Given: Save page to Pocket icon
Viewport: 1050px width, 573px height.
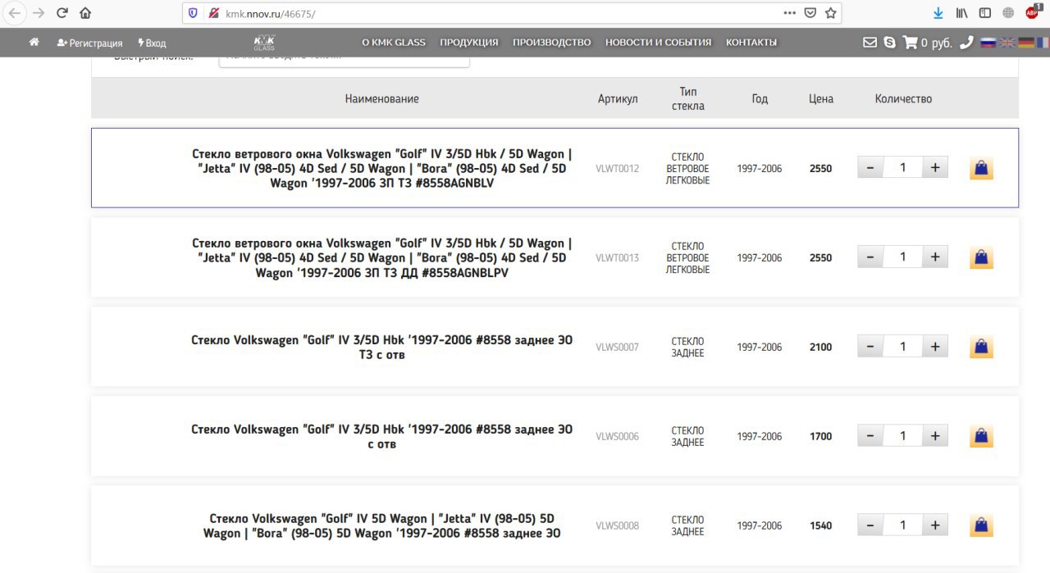Looking at the screenshot, I should coord(810,13).
